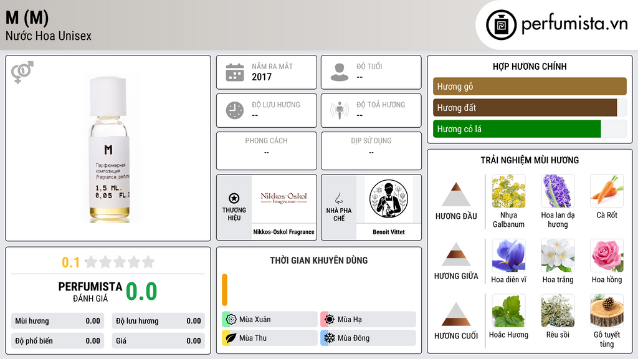
Task: Select the Mùa Xuân season label
Action: (x=255, y=320)
